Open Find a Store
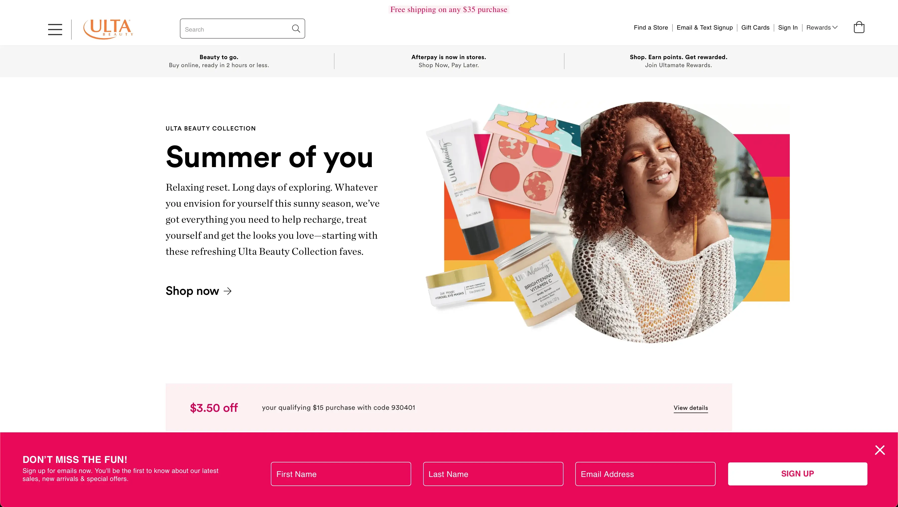This screenshot has height=507, width=898. 651,28
